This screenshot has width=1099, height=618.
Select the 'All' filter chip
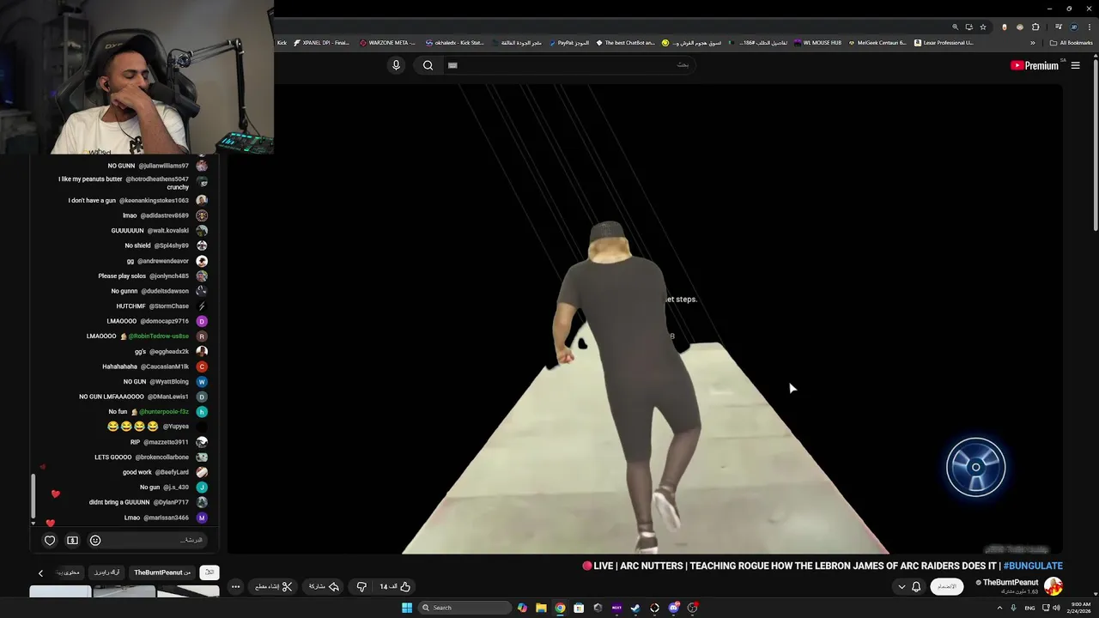tap(209, 573)
